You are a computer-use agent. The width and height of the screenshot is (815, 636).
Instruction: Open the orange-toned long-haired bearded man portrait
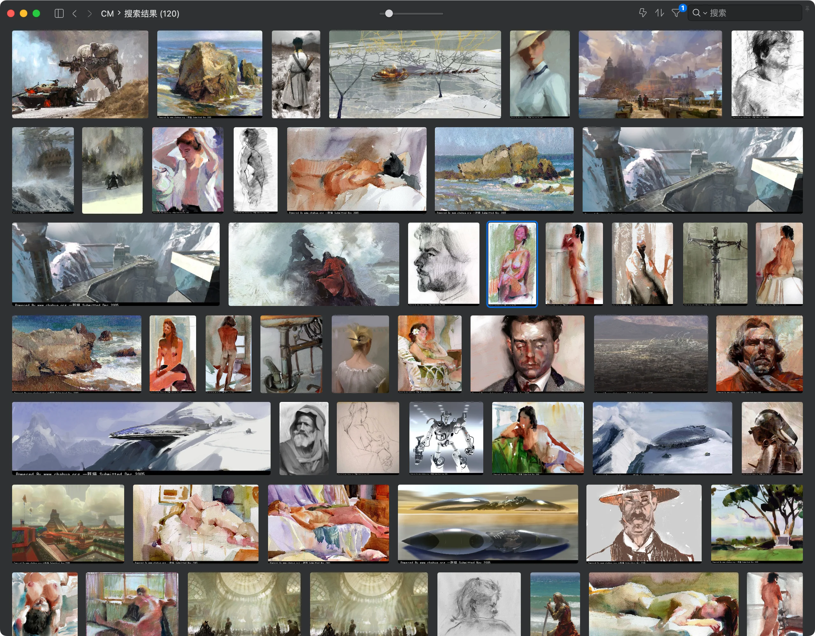[759, 354]
